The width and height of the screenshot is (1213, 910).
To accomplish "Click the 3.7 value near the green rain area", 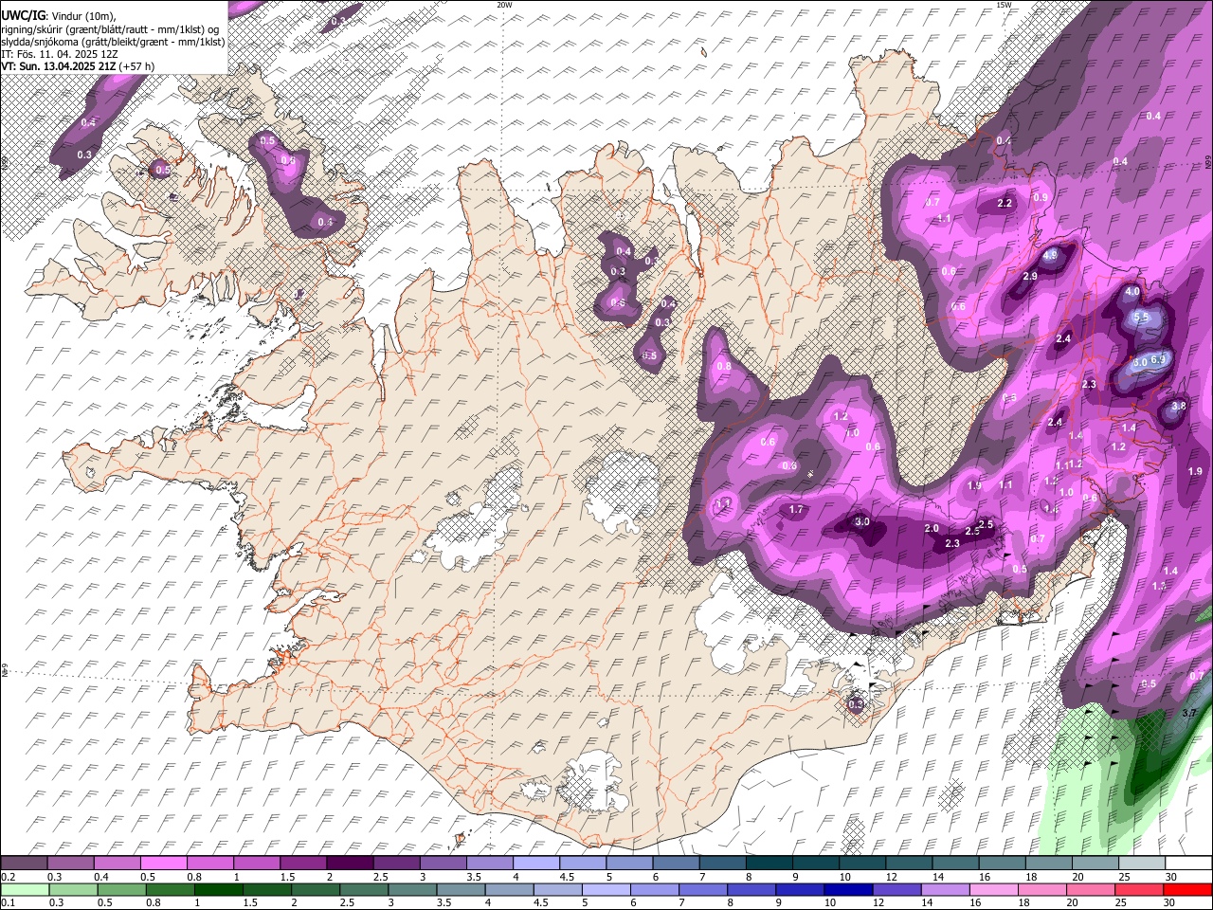I will point(1190,713).
